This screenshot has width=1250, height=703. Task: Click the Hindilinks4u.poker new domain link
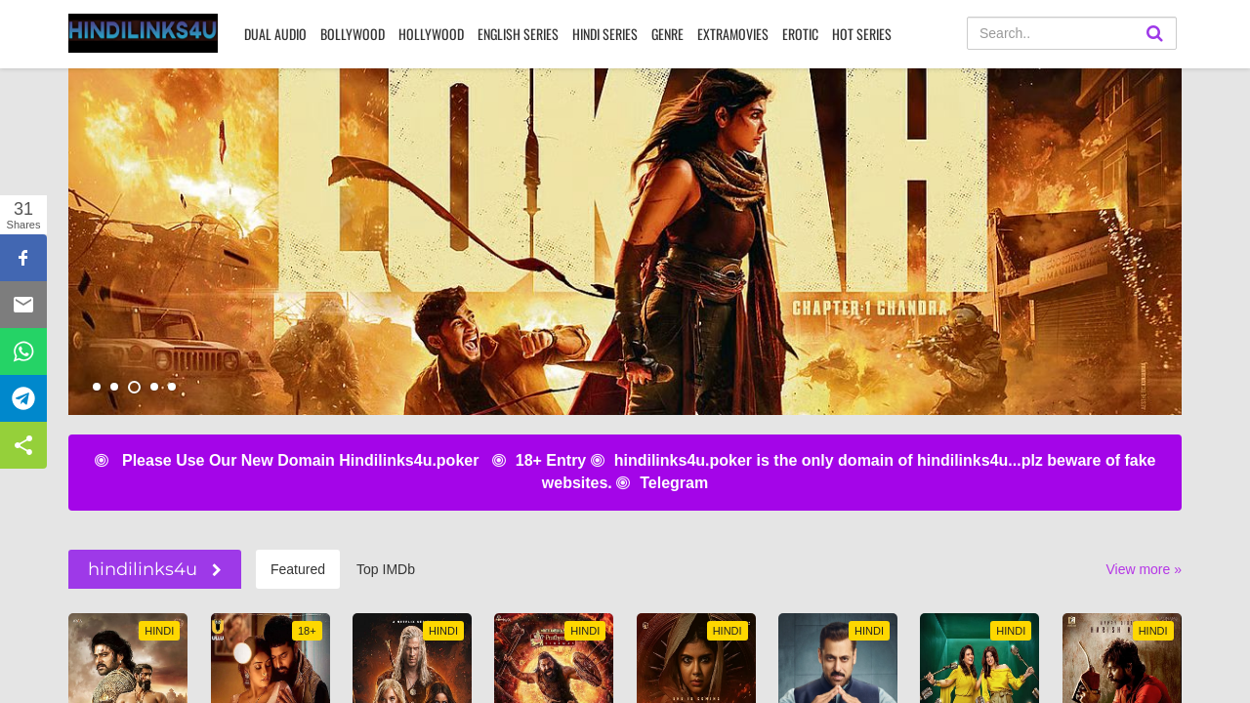pyautogui.click(x=300, y=460)
